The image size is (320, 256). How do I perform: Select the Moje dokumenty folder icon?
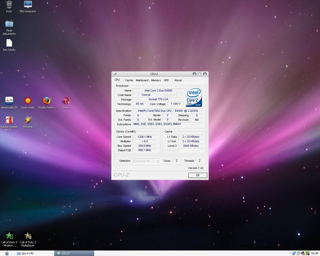pyautogui.click(x=9, y=27)
